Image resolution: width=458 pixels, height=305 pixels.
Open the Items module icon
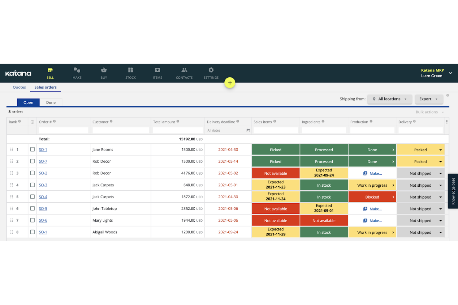pyautogui.click(x=157, y=70)
